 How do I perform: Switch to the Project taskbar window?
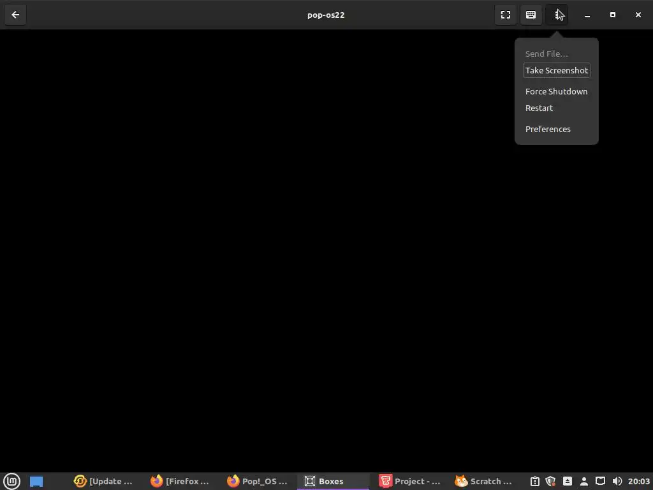click(x=409, y=481)
